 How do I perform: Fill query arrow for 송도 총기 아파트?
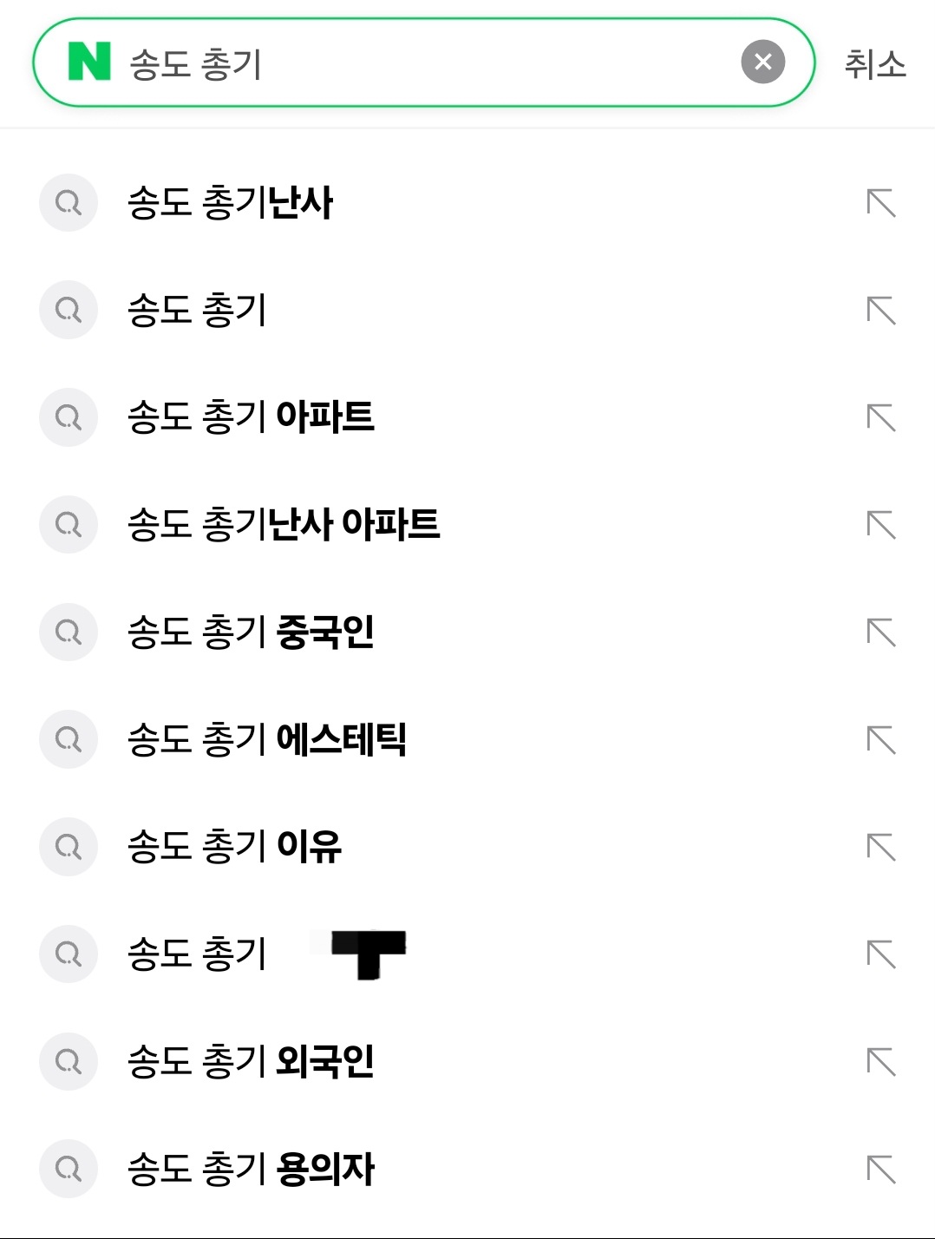(880, 417)
